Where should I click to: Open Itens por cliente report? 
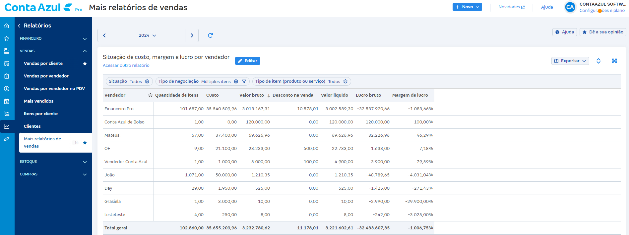[x=41, y=114]
